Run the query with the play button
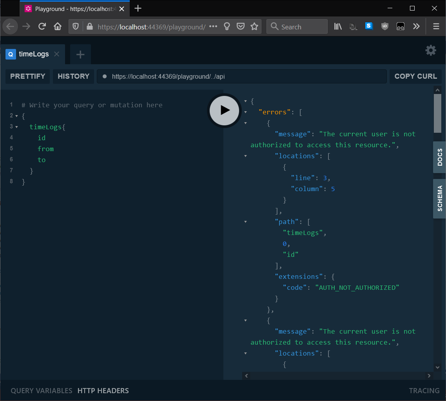Viewport: 446px width, 401px height. [224, 110]
